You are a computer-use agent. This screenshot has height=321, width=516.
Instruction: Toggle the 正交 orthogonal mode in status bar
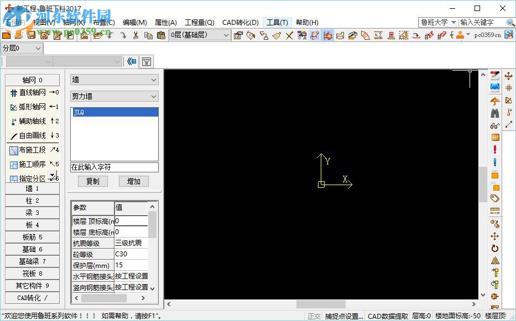[314, 316]
